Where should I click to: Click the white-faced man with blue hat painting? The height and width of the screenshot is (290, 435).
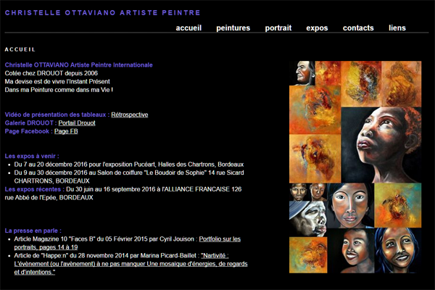308,219
